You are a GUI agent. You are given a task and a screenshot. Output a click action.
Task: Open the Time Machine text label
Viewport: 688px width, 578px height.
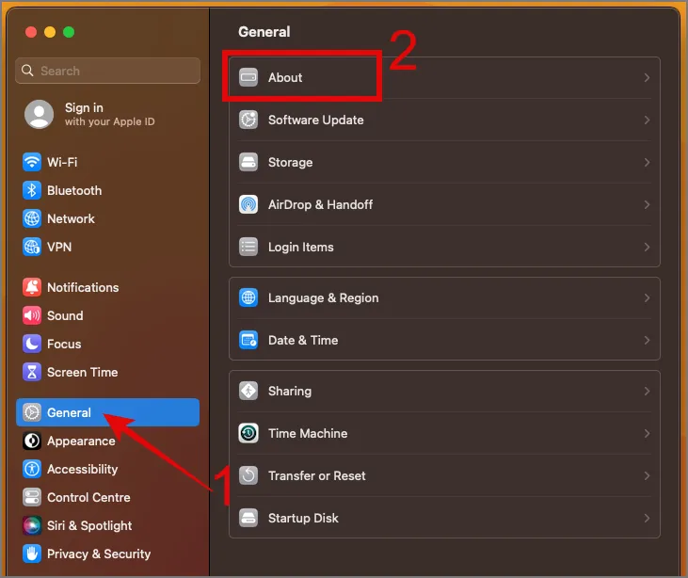pos(308,434)
